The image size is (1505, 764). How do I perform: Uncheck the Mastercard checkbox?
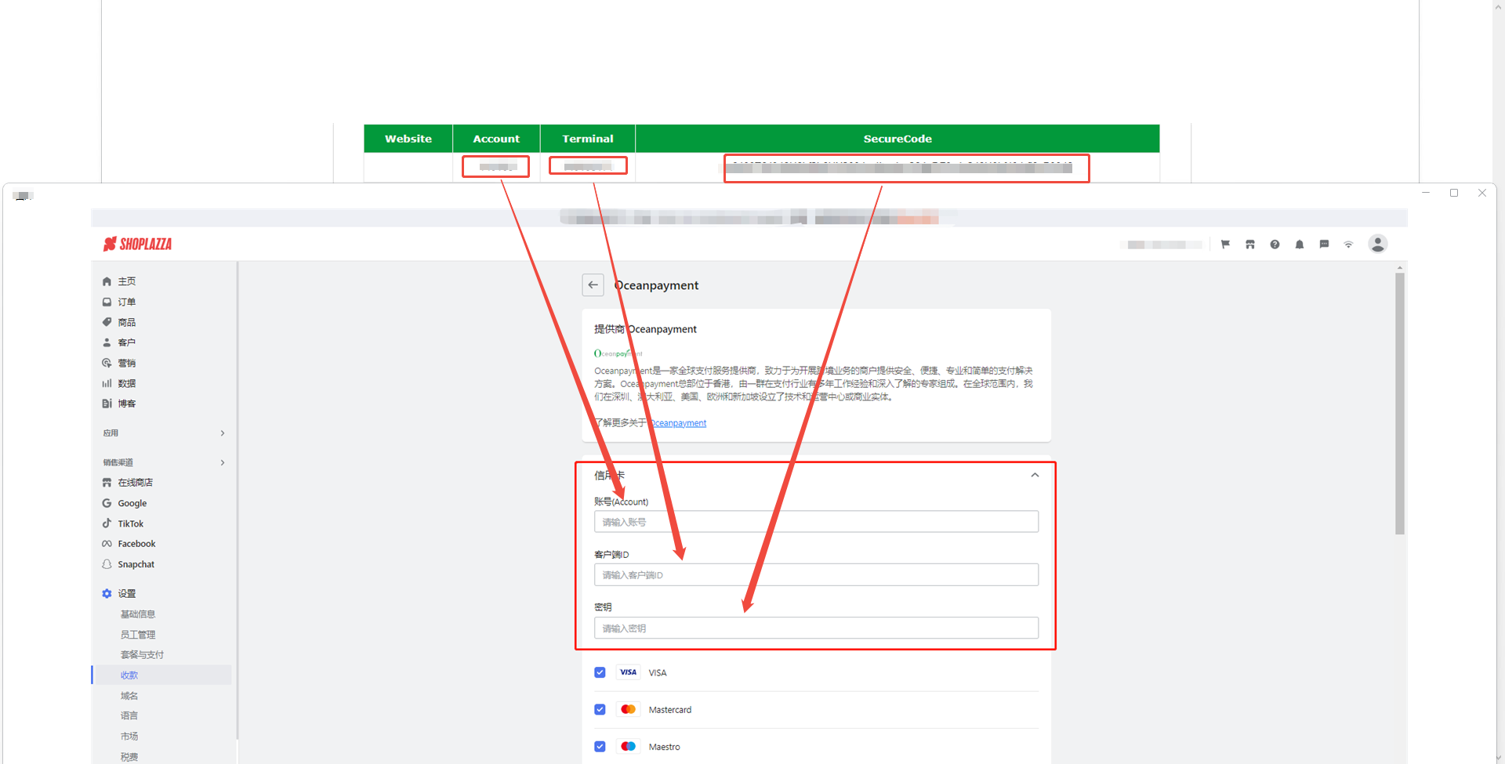pyautogui.click(x=600, y=709)
